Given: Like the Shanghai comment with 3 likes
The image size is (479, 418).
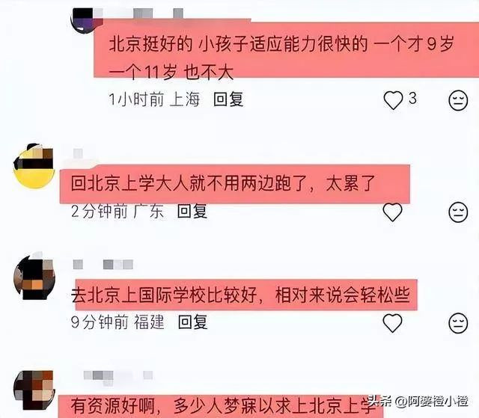Looking at the screenshot, I should [393, 100].
